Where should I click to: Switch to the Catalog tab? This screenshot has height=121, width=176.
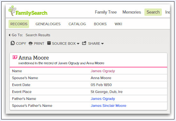(x=77, y=24)
